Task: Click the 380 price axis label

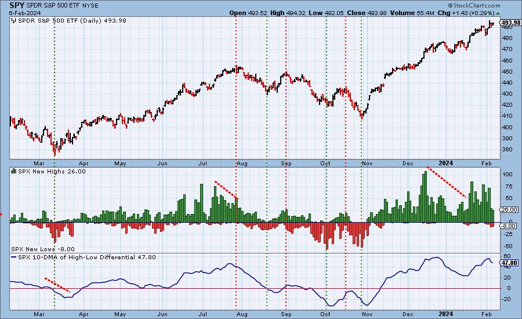Action: coord(507,150)
